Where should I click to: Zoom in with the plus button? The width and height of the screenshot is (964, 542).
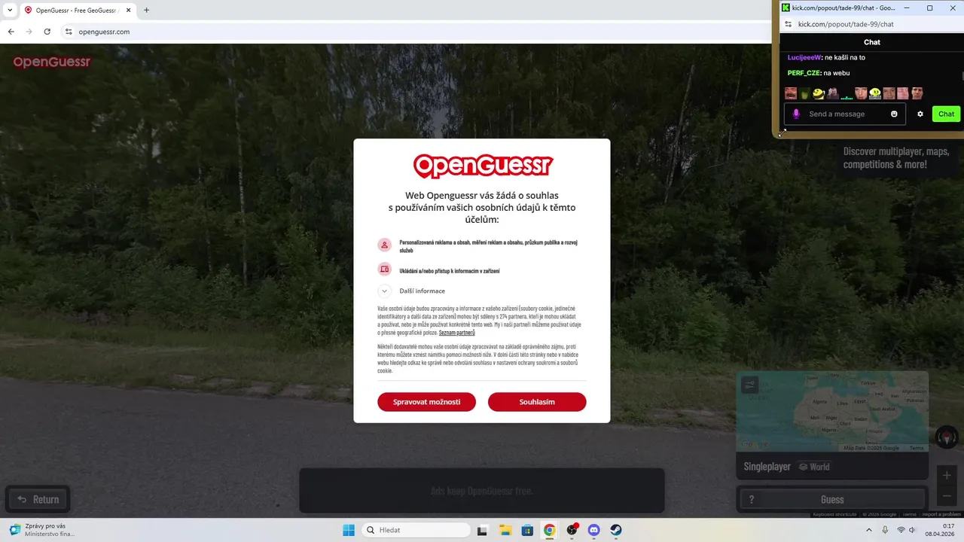(947, 476)
